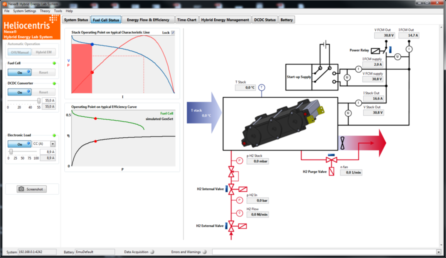The image size is (446, 258).
Task: Open the System Settings menu
Action: tap(25, 11)
